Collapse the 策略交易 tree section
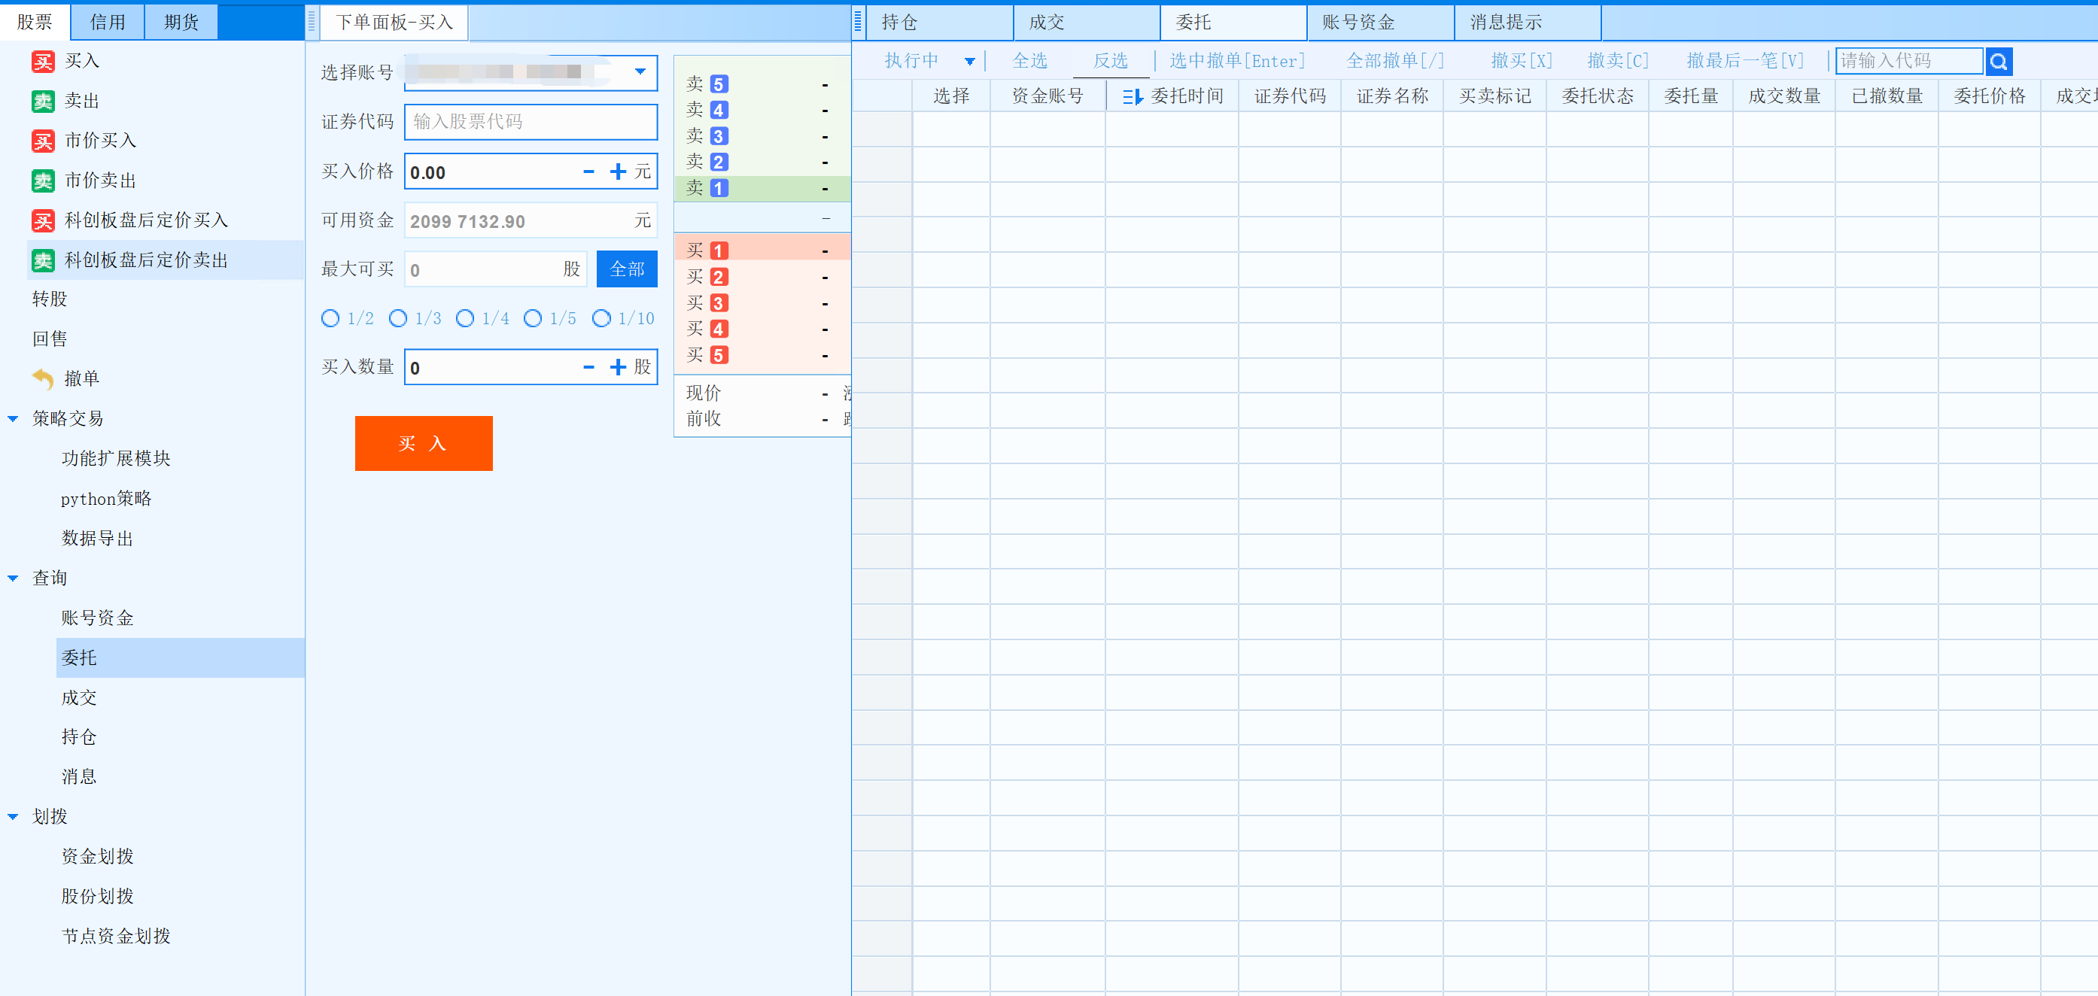This screenshot has height=996, width=2098. point(13,418)
